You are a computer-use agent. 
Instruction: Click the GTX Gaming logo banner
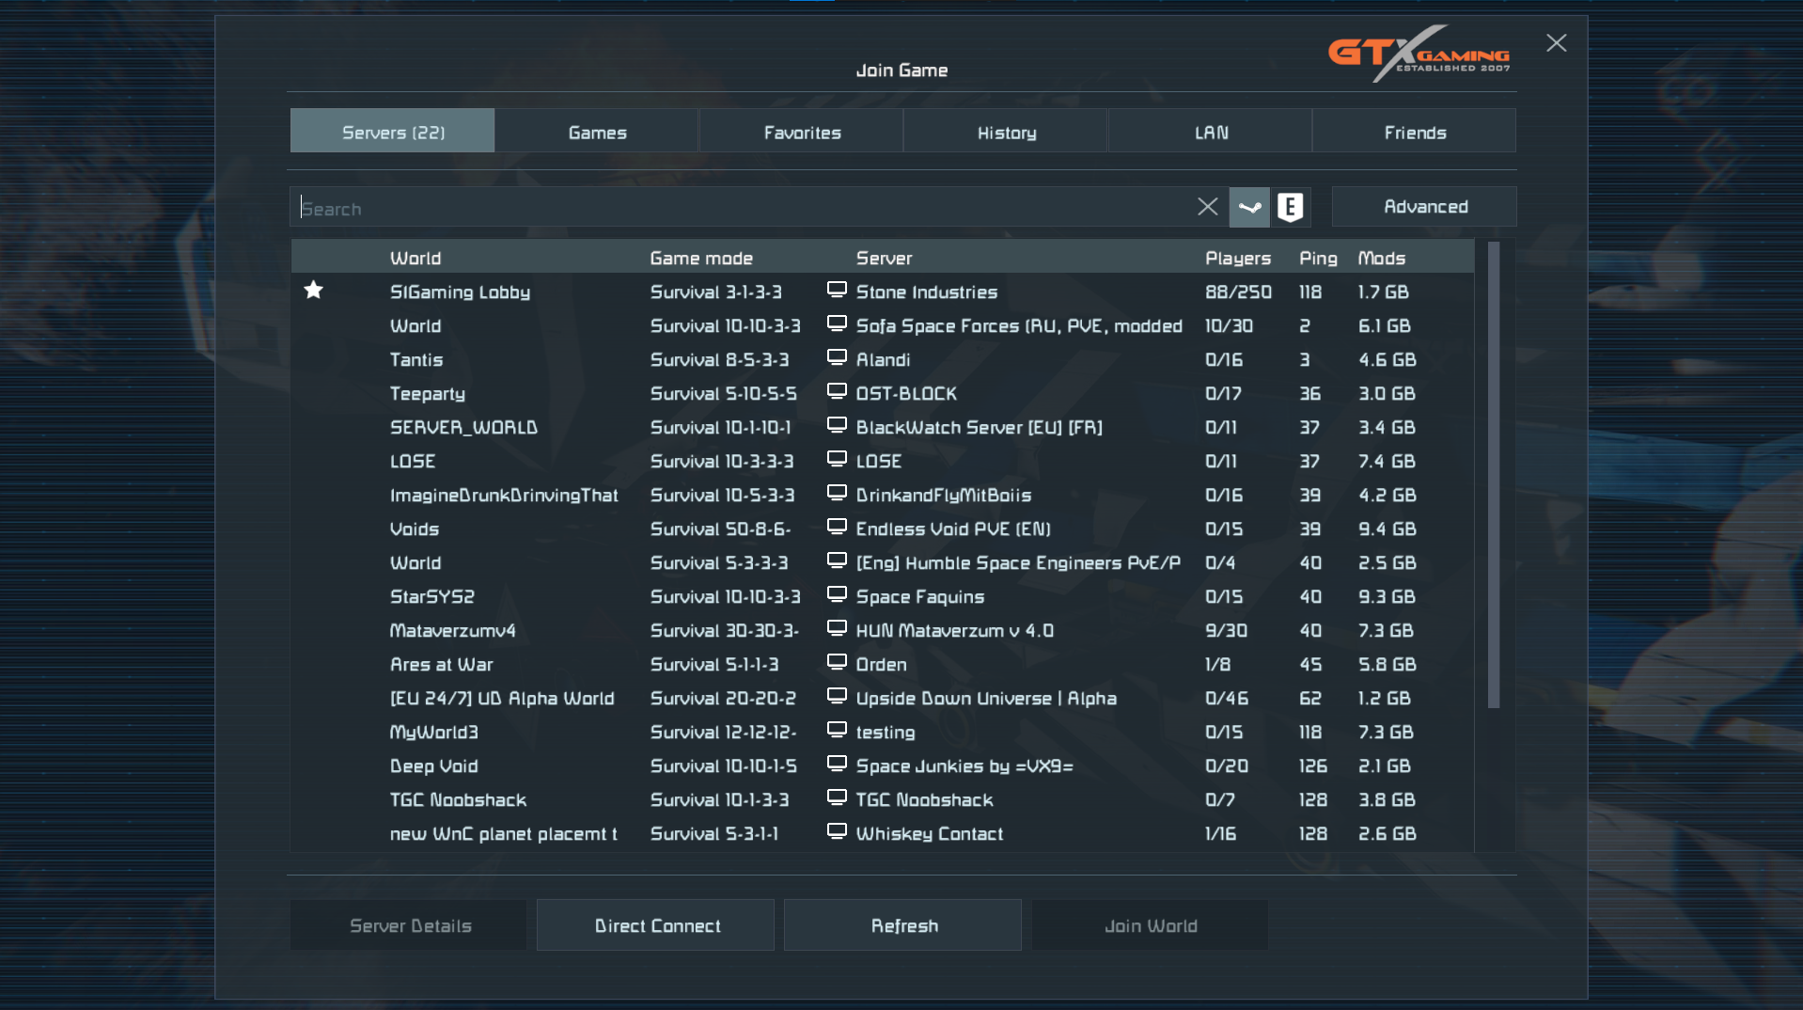pos(1419,55)
